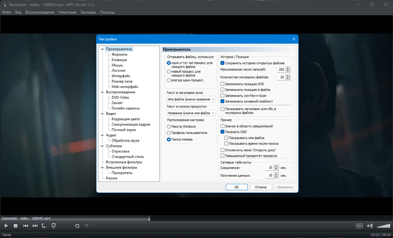Screen dimensions: 393x238
Task: Stop playback using the Stop button
Action: click(x=16, y=226)
